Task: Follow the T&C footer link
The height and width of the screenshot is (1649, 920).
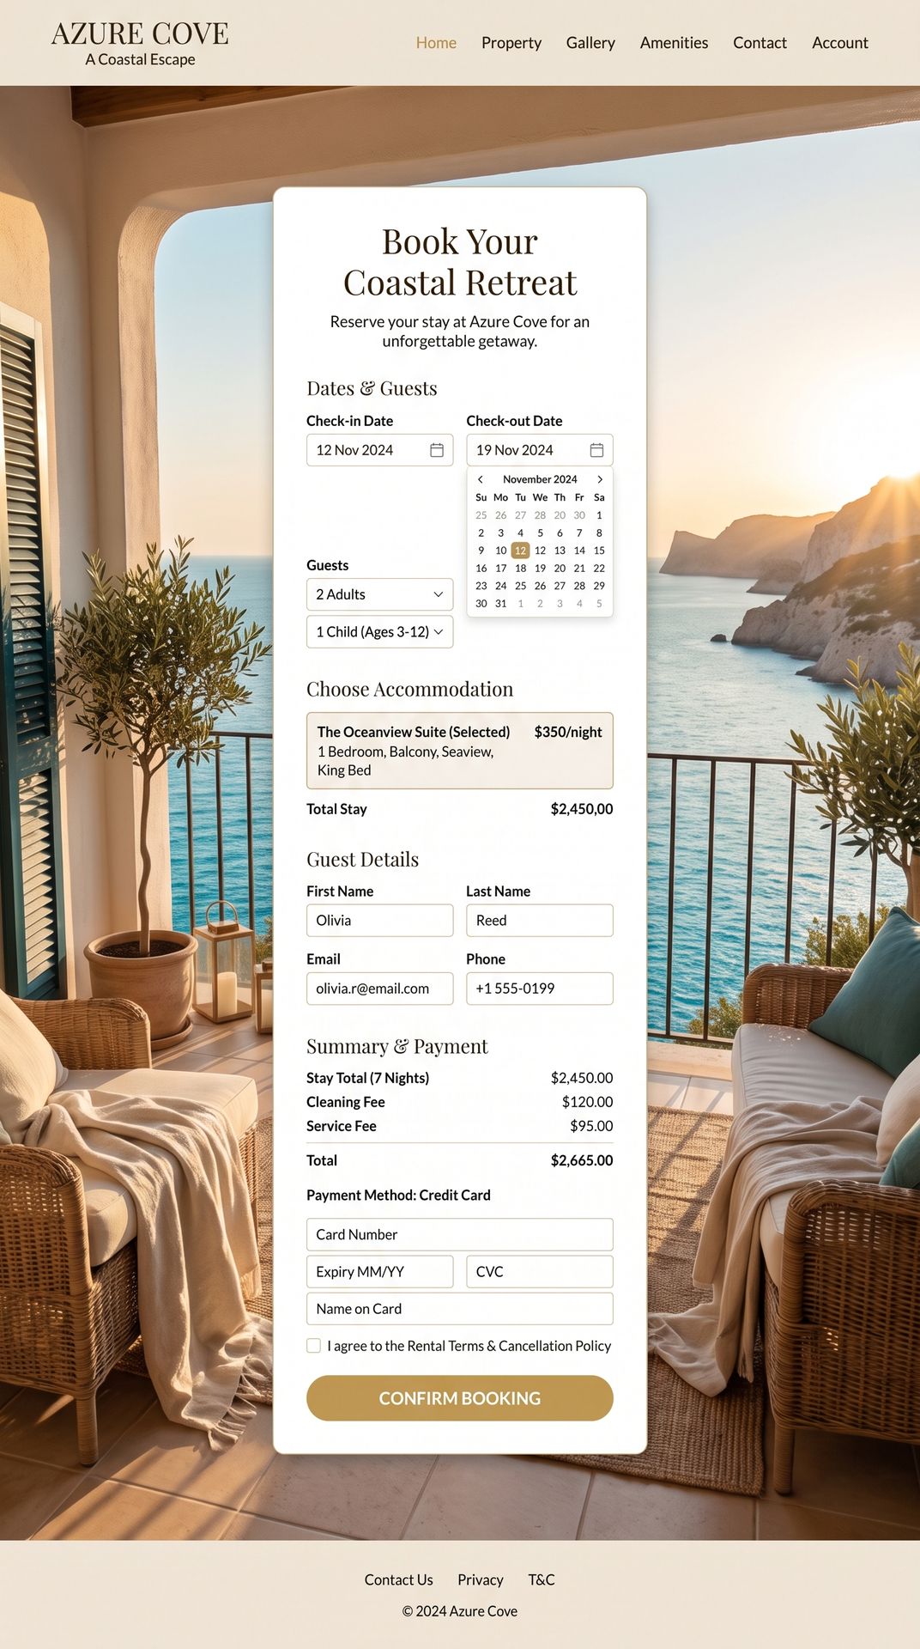Action: (542, 1579)
